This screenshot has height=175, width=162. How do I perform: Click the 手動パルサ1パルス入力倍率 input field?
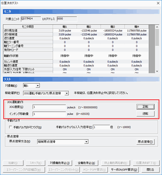point(101,127)
